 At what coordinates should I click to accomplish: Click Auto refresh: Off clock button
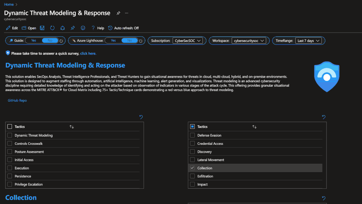[123, 28]
